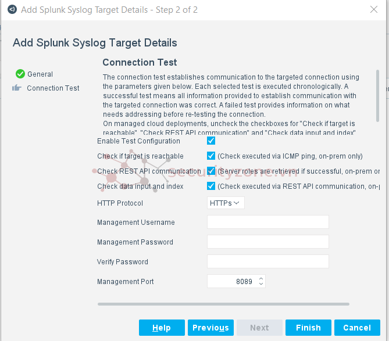
Task: Click the wizard logo icon in title bar
Action: point(12,10)
